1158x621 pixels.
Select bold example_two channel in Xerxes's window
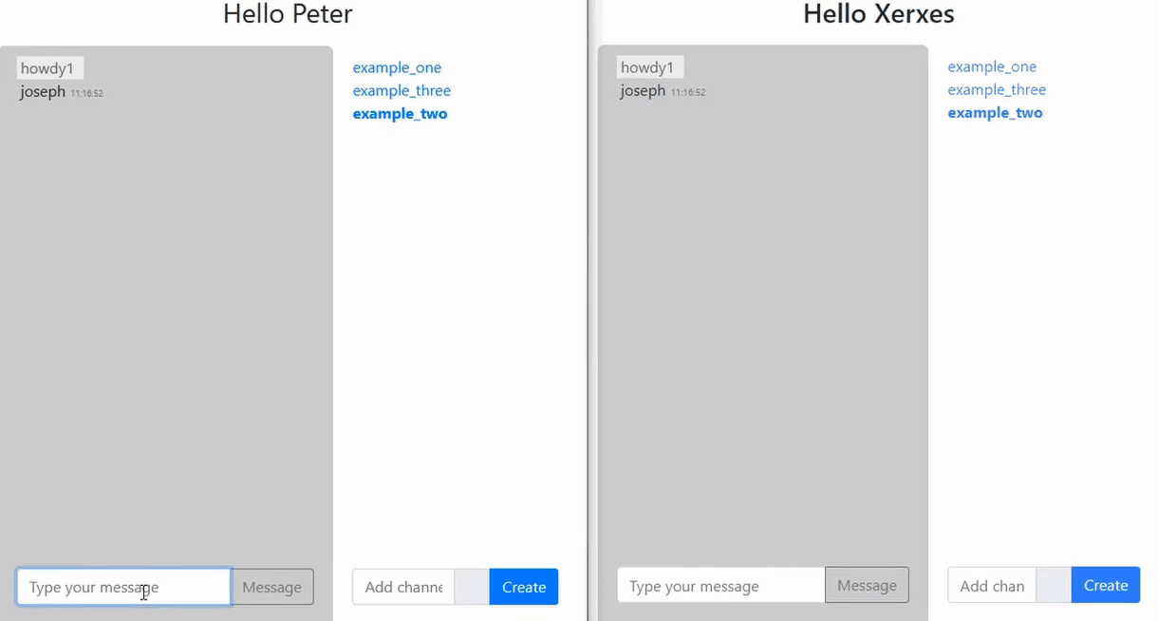click(995, 113)
